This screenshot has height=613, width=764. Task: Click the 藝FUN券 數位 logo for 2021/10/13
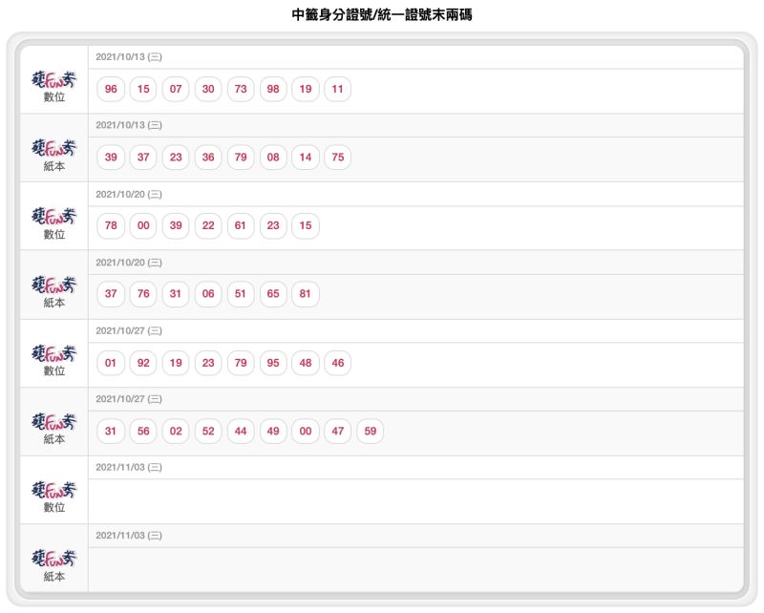point(54,86)
